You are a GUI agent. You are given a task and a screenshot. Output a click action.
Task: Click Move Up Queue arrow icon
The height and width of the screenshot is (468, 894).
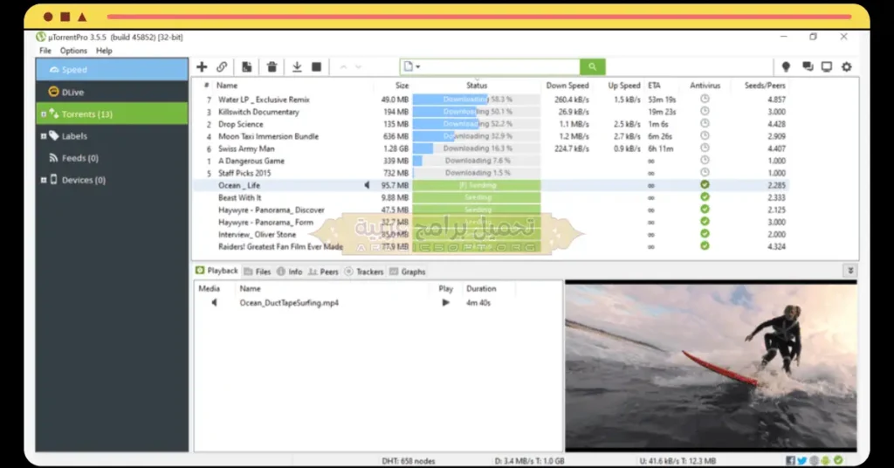[x=343, y=66]
